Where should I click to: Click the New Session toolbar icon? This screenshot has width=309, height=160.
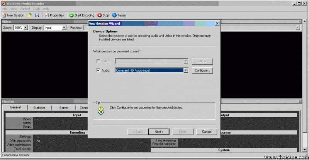pos(4,15)
